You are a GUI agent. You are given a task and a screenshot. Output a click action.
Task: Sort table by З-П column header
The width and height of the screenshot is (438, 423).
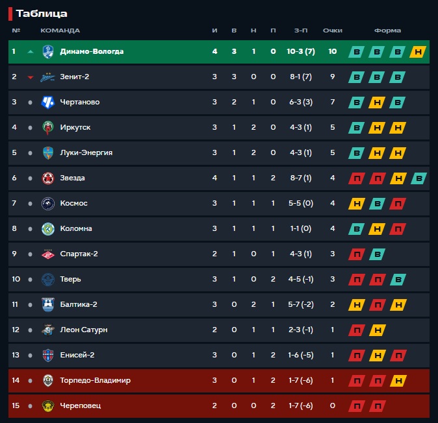click(x=301, y=30)
